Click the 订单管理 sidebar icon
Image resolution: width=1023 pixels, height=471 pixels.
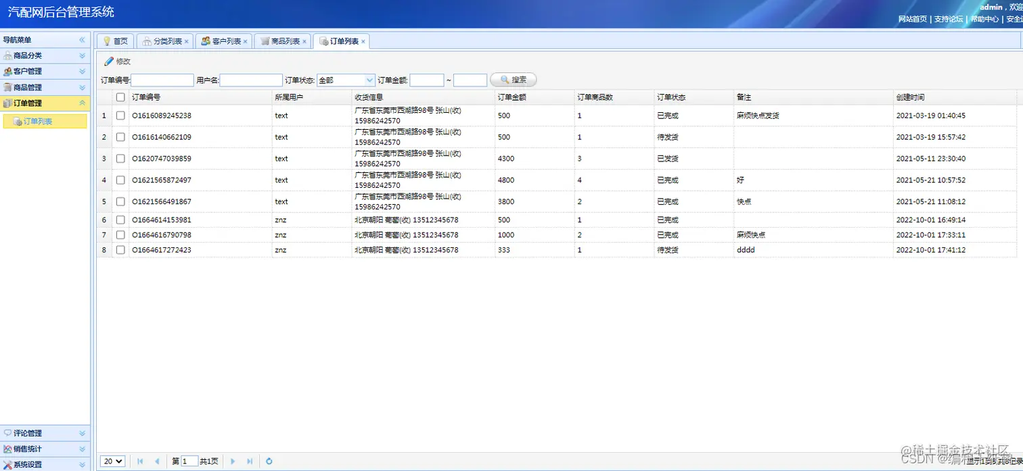tap(7, 103)
